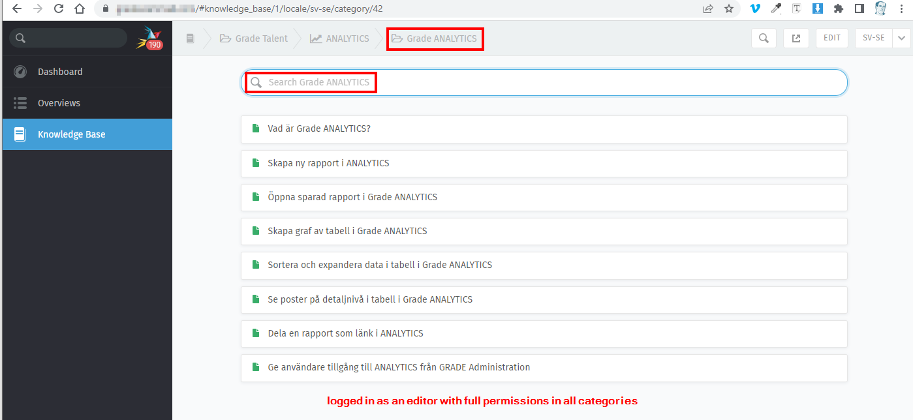
Task: Expand the locale dropdown arrow
Action: tap(901, 38)
